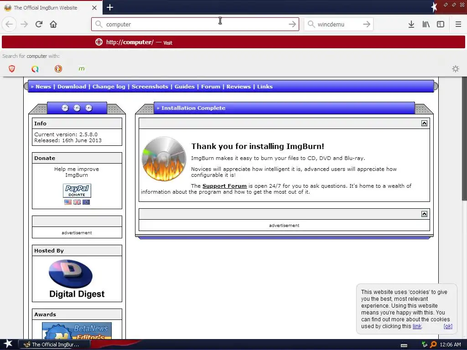The height and width of the screenshot is (350, 467).
Task: Open a new browser tab
Action: (109, 7)
